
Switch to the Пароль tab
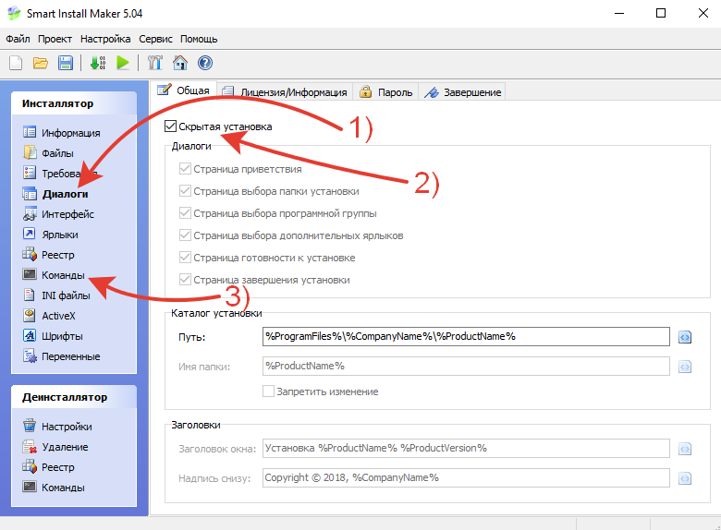(385, 91)
